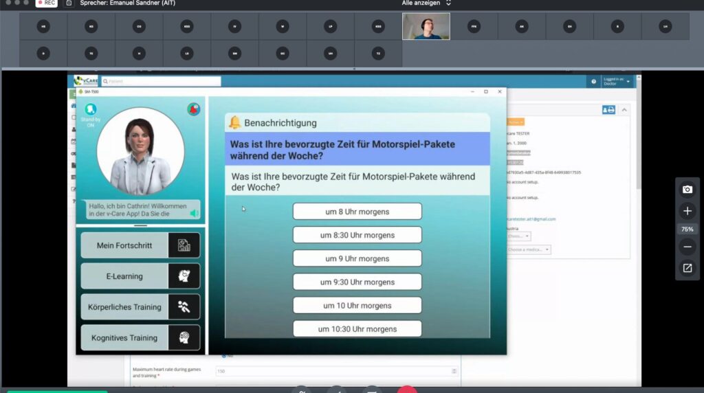The height and width of the screenshot is (393, 704).
Task: Open Kognitives Training
Action: tap(140, 338)
